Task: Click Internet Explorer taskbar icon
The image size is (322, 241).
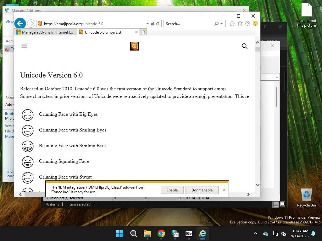Action: coord(203,233)
